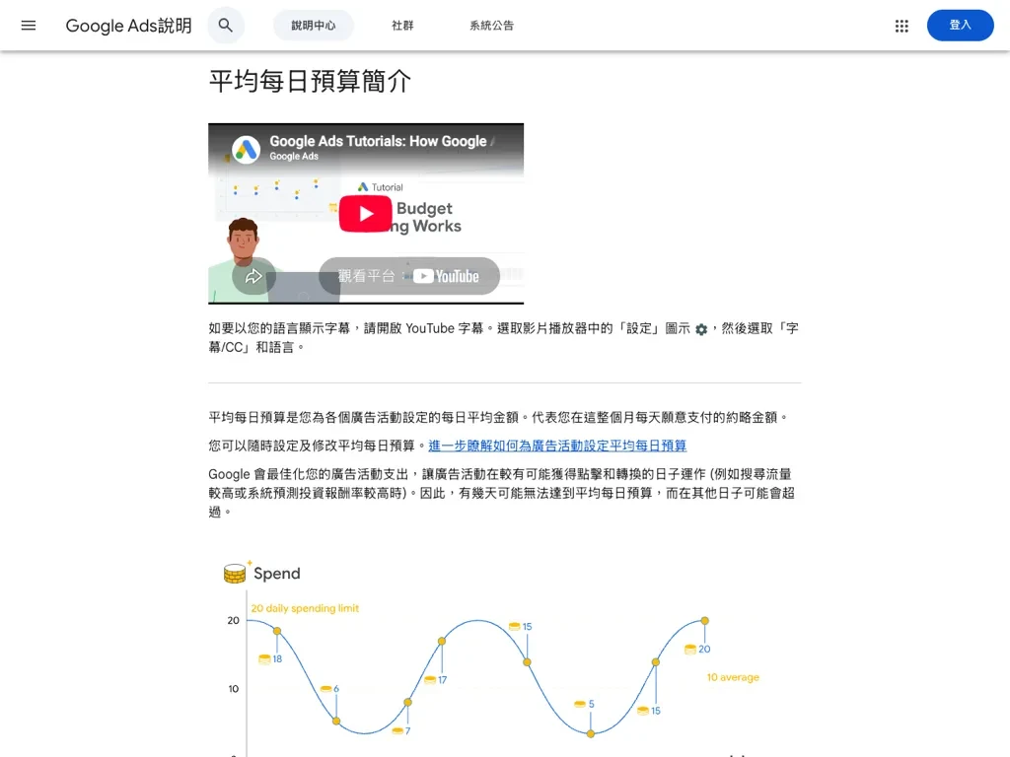This screenshot has width=1010, height=757.
Task: Click the data point labeled 18
Action: pyautogui.click(x=277, y=631)
